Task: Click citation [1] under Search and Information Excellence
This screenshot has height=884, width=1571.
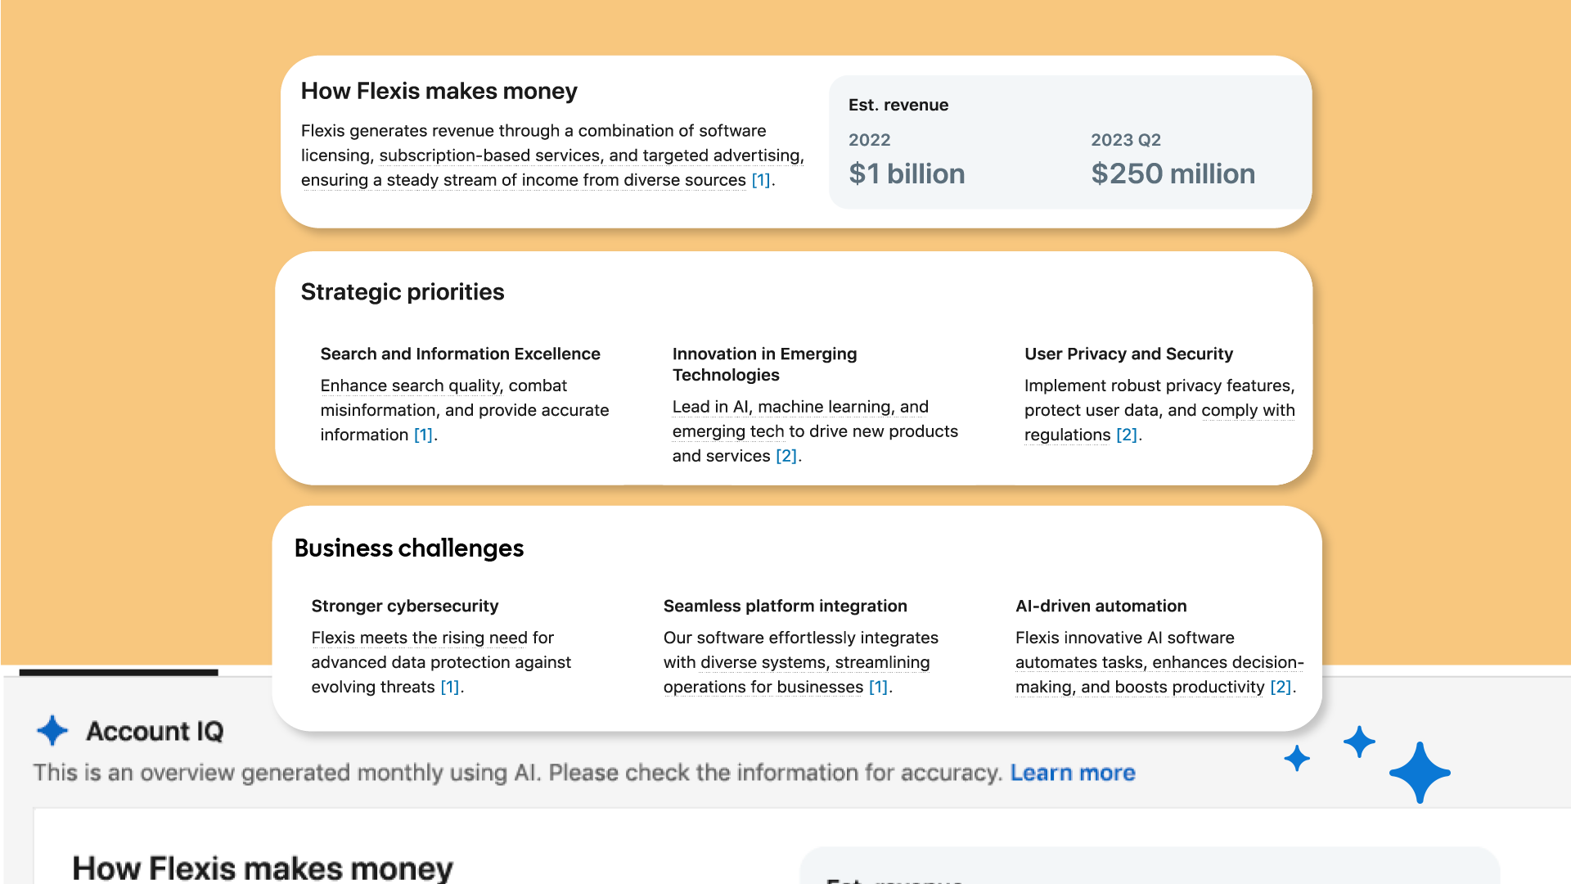Action: coord(423,435)
